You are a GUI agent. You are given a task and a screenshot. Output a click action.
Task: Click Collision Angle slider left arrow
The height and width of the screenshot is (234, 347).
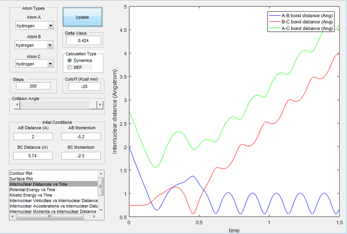click(x=17, y=104)
